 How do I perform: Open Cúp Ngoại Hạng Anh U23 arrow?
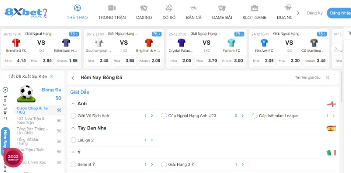tap(243, 116)
